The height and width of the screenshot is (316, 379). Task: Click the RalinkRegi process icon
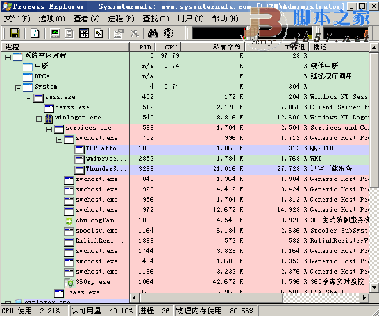[69, 241]
